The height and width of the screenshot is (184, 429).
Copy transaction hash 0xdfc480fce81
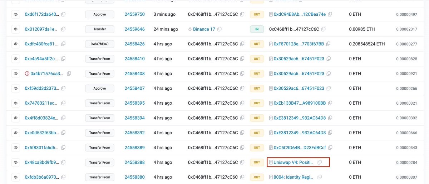click(x=63, y=44)
